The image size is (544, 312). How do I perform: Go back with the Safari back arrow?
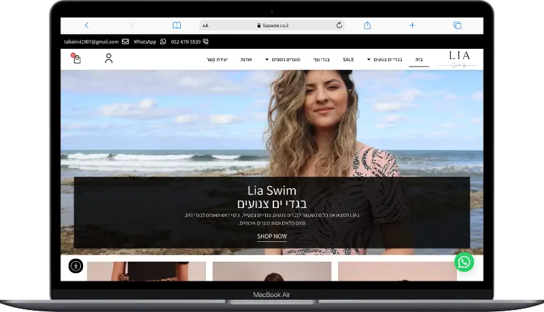click(x=87, y=25)
